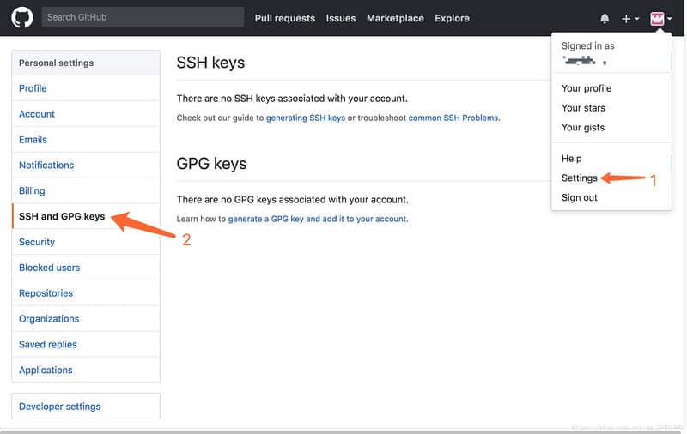Click Sign out in dropdown
This screenshot has height=434, width=687.
click(579, 198)
